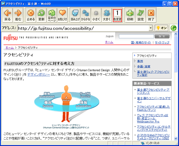Image resolution: width=179 pixels, height=146 pixels.
Task: Open サイトマップ link
Action: 162,43
